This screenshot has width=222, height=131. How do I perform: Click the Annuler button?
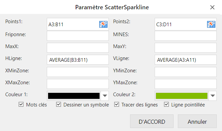click(x=197, y=121)
